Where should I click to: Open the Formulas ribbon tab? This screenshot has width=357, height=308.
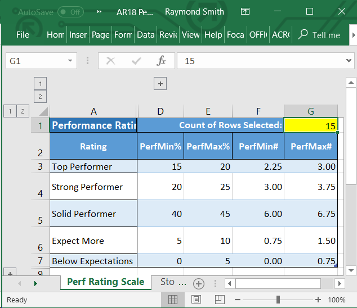123,35
